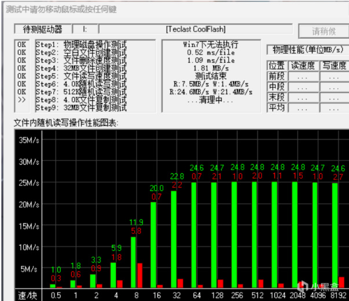Click the 1024 block size label
The height and width of the screenshot is (301, 349).
tap(278, 295)
